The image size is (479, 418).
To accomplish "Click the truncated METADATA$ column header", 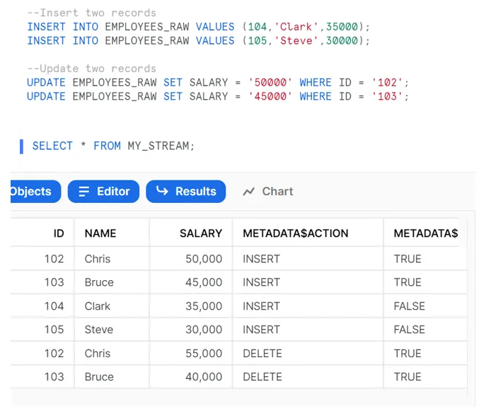I will coord(425,233).
